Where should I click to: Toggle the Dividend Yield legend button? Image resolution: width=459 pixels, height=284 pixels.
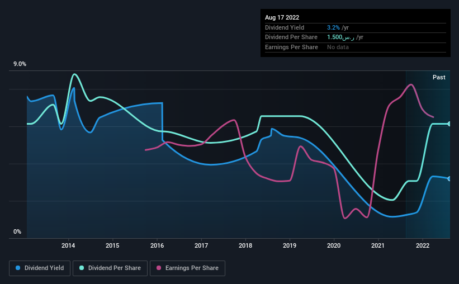(40, 268)
